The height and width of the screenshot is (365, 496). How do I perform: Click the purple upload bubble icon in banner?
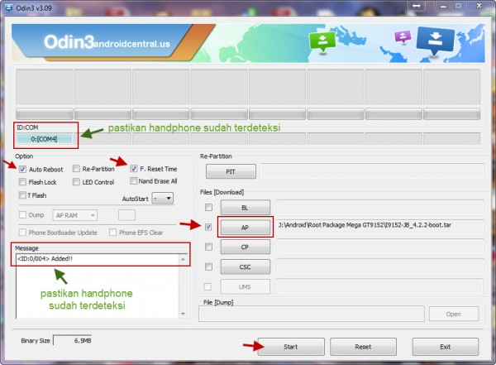(403, 36)
